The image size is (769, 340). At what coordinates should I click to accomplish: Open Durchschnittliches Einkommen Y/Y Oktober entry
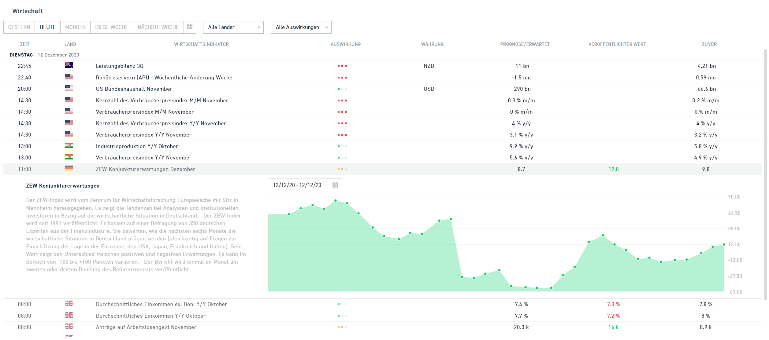(150, 316)
